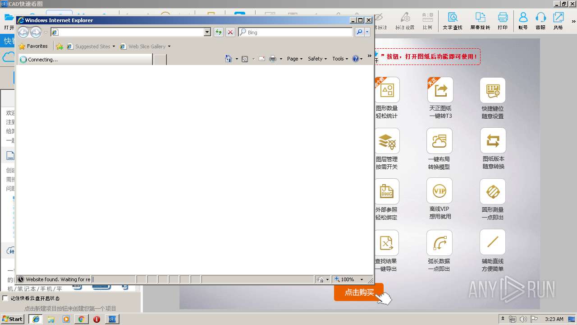Open 客服 customer service

(x=540, y=21)
